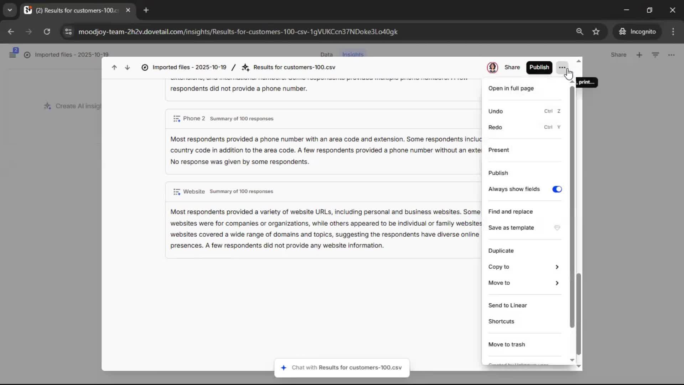The height and width of the screenshot is (385, 684).
Task: Click the Chat with Results input field
Action: [342, 368]
